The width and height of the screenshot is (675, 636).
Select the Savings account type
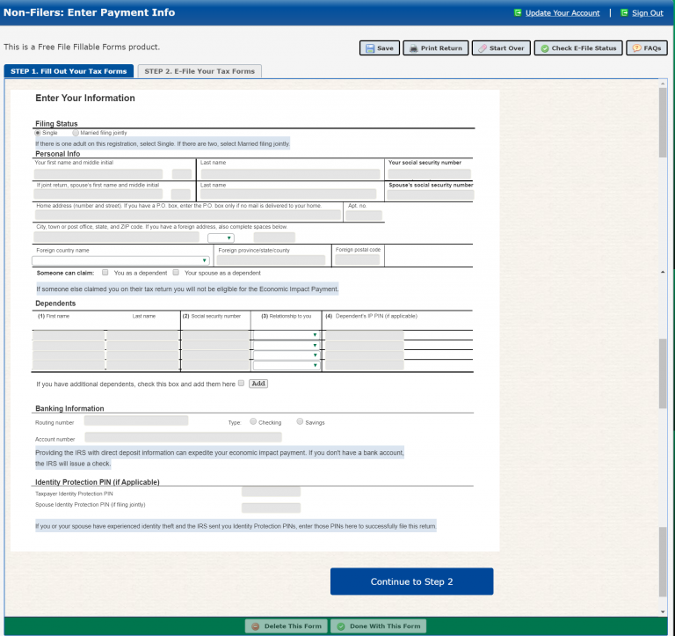[301, 421]
